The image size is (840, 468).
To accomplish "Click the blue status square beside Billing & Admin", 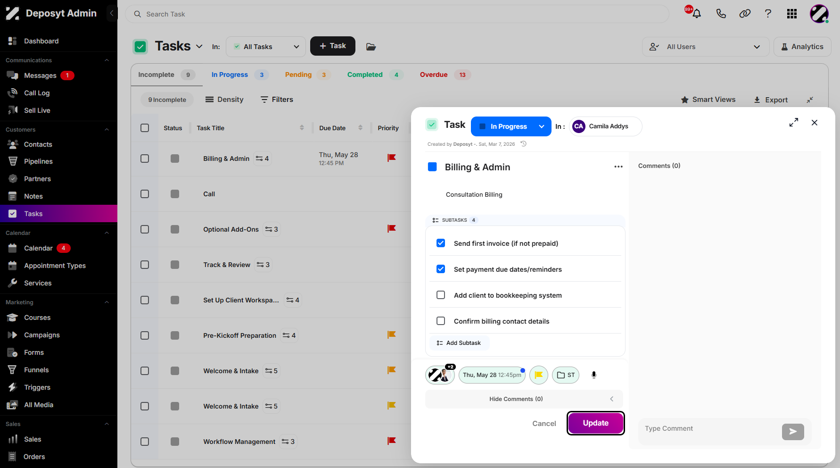I will tap(432, 167).
